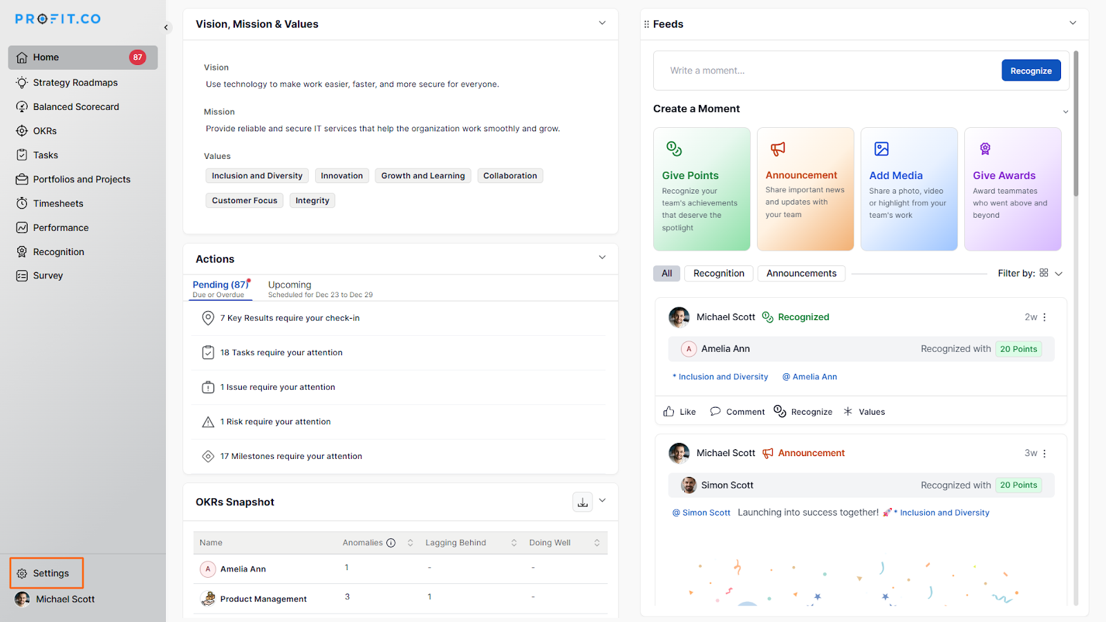Screen dimensions: 1106x622
Task: Collapse the OKRs Snapshot panel
Action: coord(602,500)
